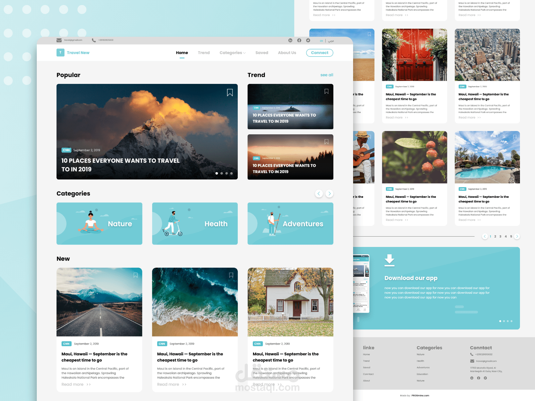Click the footer envelope icon beside travel@gmail.com
This screenshot has height=401, width=535.
coord(472,361)
